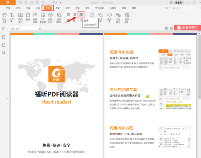Open the Special Features (特色功能) tab
Screen dimensions: 201x158
pyautogui.click(x=100, y=8)
